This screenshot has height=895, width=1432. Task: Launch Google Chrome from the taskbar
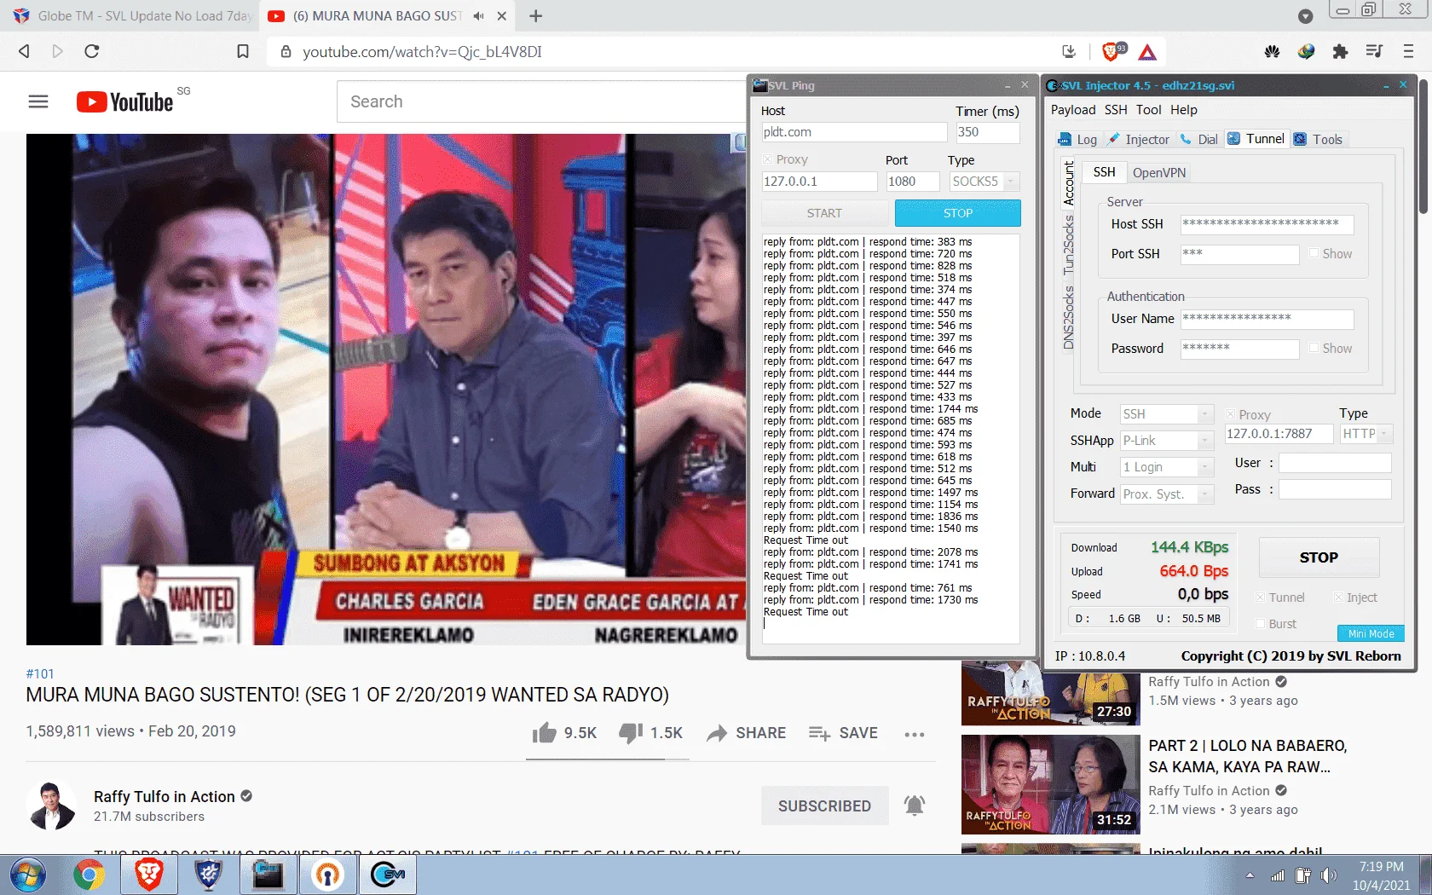click(89, 875)
